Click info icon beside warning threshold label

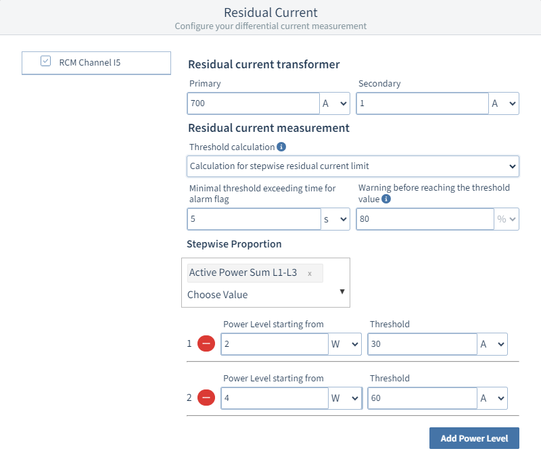click(386, 199)
